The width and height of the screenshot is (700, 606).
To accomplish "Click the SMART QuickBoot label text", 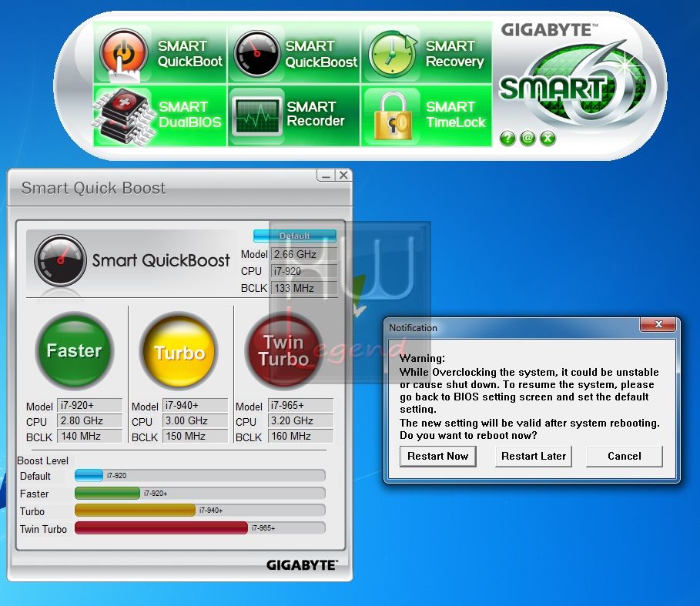I will [189, 54].
